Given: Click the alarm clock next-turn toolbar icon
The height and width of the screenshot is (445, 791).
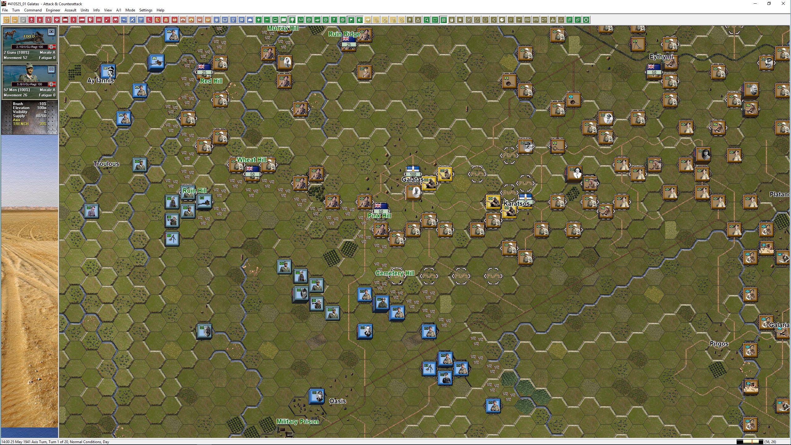Looking at the screenshot, I should pyautogui.click(x=6, y=20).
